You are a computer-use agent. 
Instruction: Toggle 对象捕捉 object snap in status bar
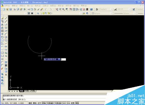[x=50, y=103]
